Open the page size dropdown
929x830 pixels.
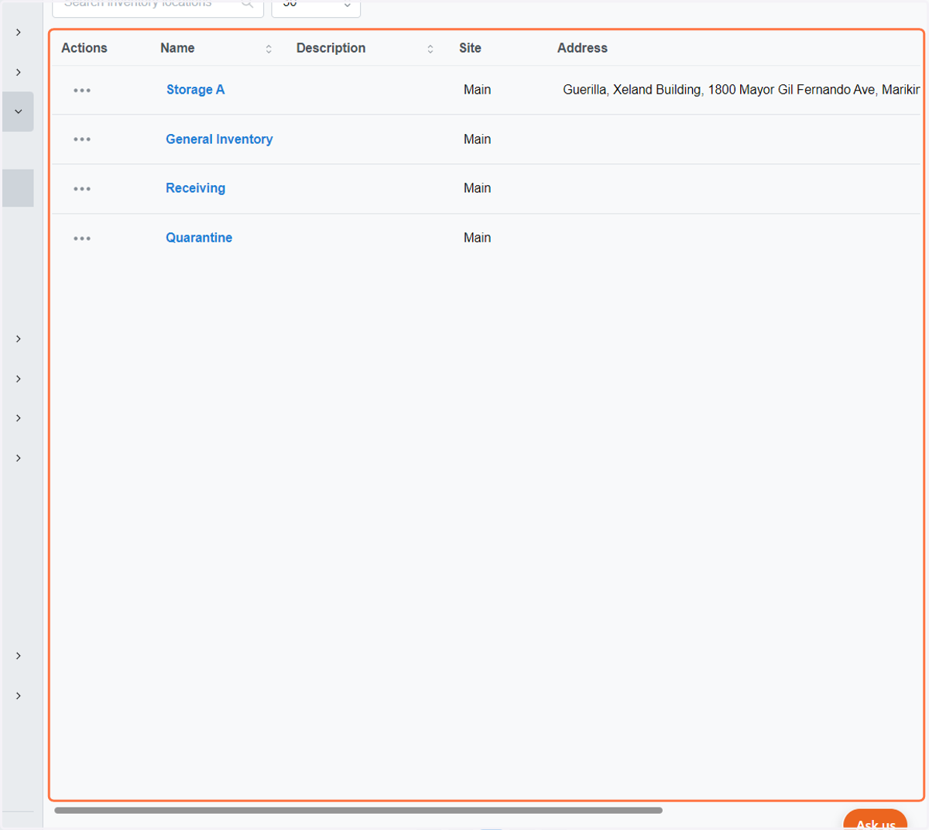(316, 8)
